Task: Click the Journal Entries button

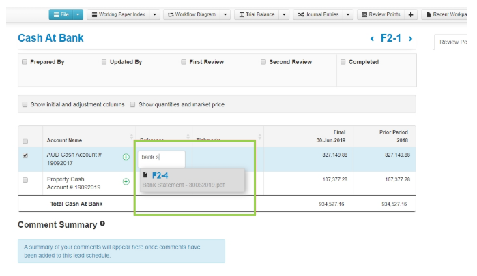Action: (x=317, y=14)
